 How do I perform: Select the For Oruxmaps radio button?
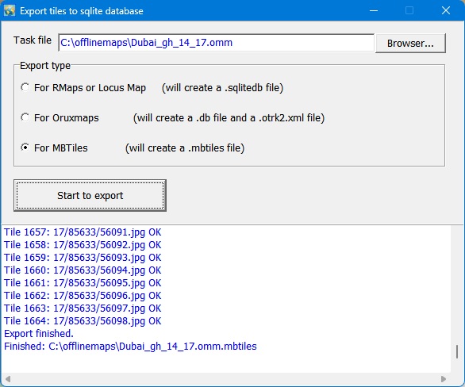tap(25, 117)
